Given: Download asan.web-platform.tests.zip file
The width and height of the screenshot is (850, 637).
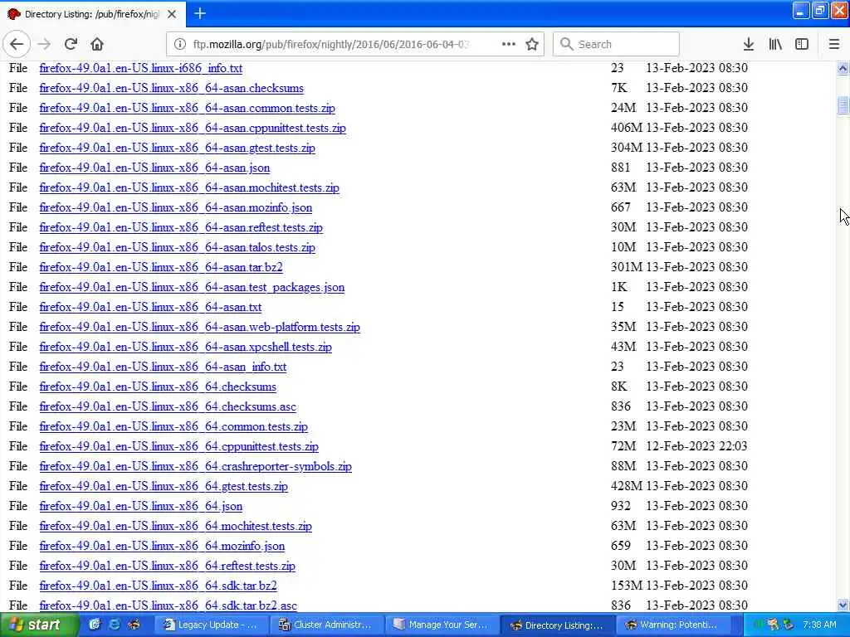Looking at the screenshot, I should click(x=199, y=327).
